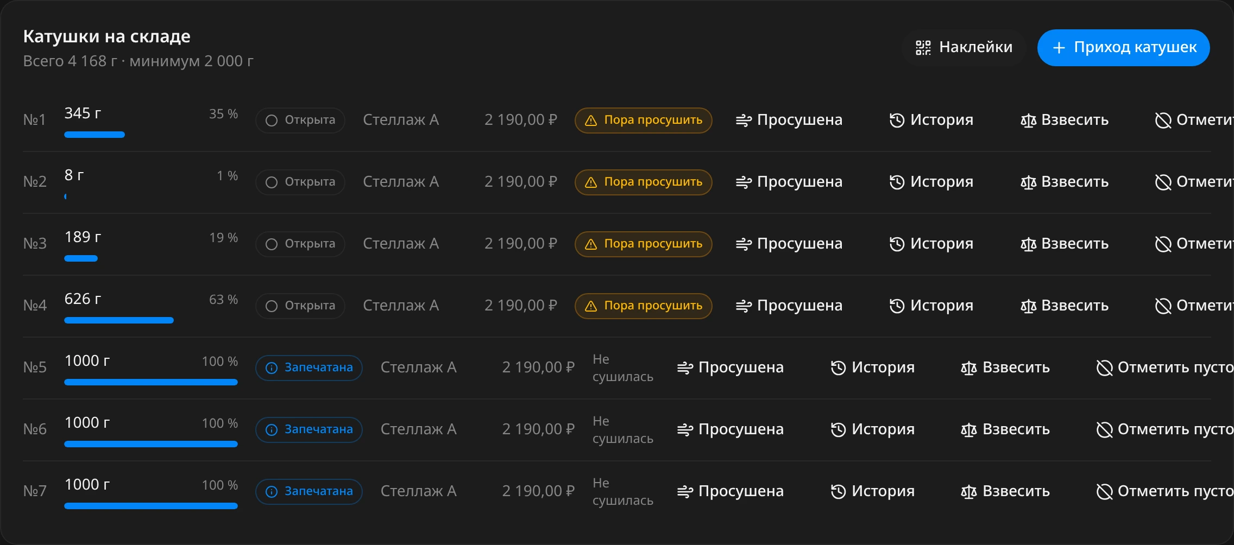Click the empty-mark icon for spool №5
This screenshot has width=1234, height=545.
click(x=1104, y=367)
